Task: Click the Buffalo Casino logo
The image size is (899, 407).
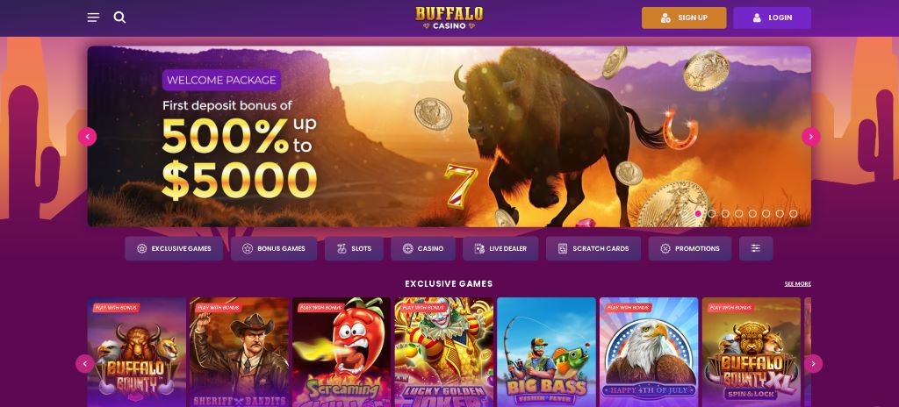Action: (449, 18)
